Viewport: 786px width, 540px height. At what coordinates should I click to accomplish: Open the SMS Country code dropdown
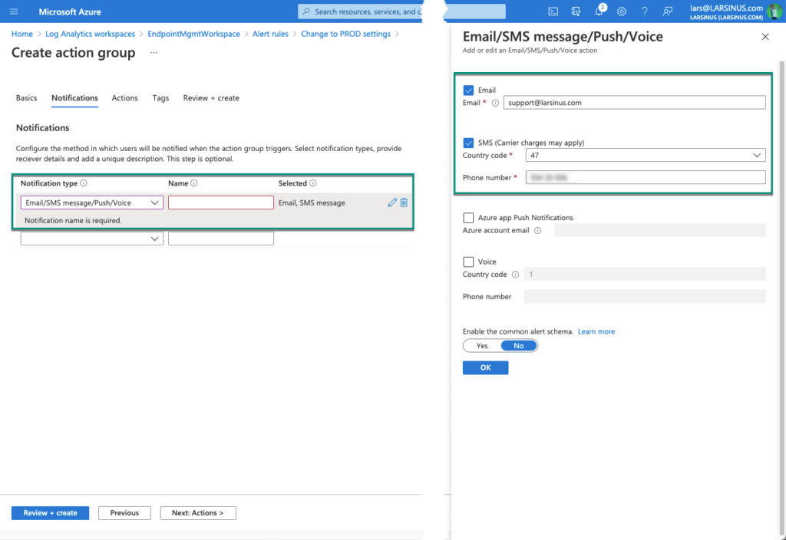645,155
